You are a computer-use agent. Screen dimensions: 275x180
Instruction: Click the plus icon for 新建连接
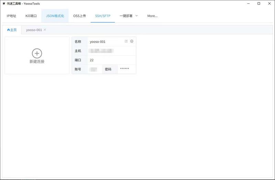37,53
